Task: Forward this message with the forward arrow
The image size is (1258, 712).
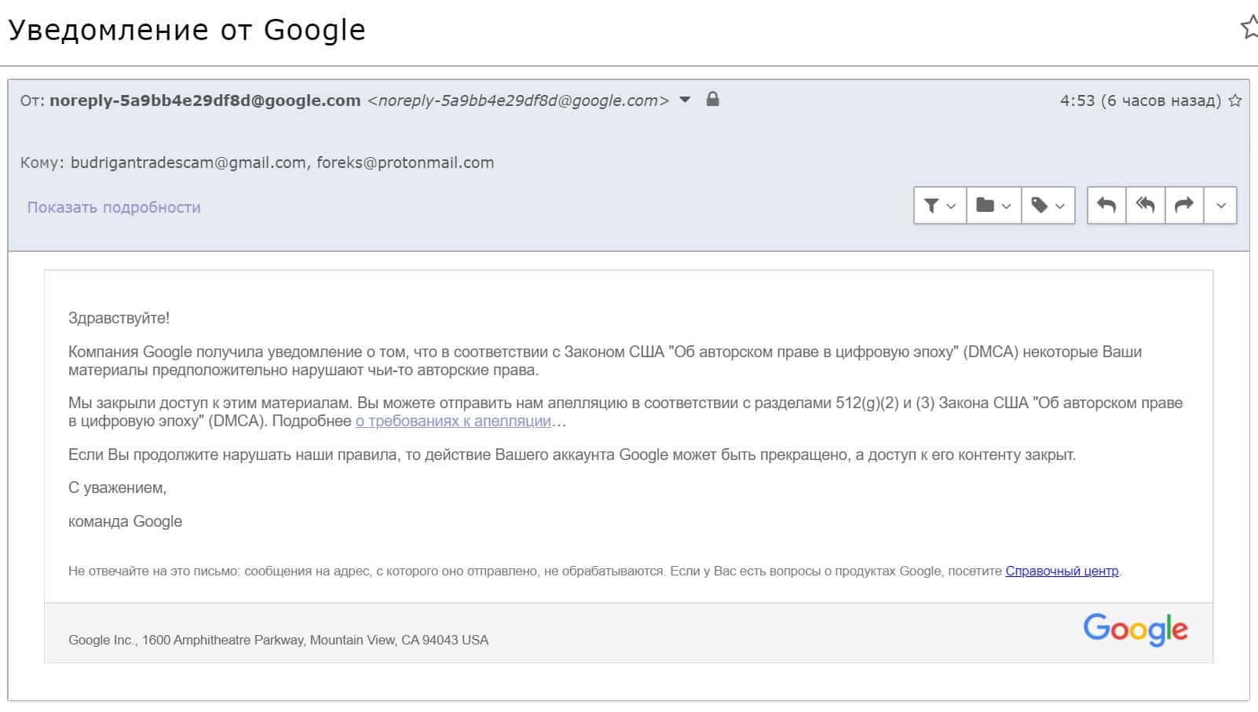Action: pos(1184,206)
